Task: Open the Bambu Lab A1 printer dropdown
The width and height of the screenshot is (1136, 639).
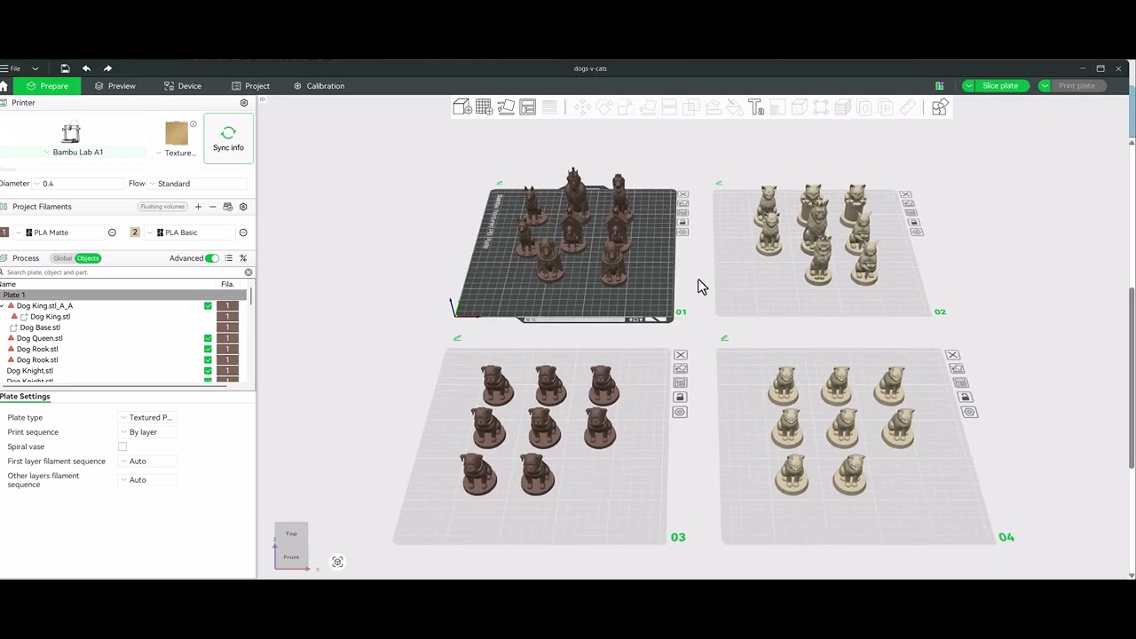Action: [75, 152]
